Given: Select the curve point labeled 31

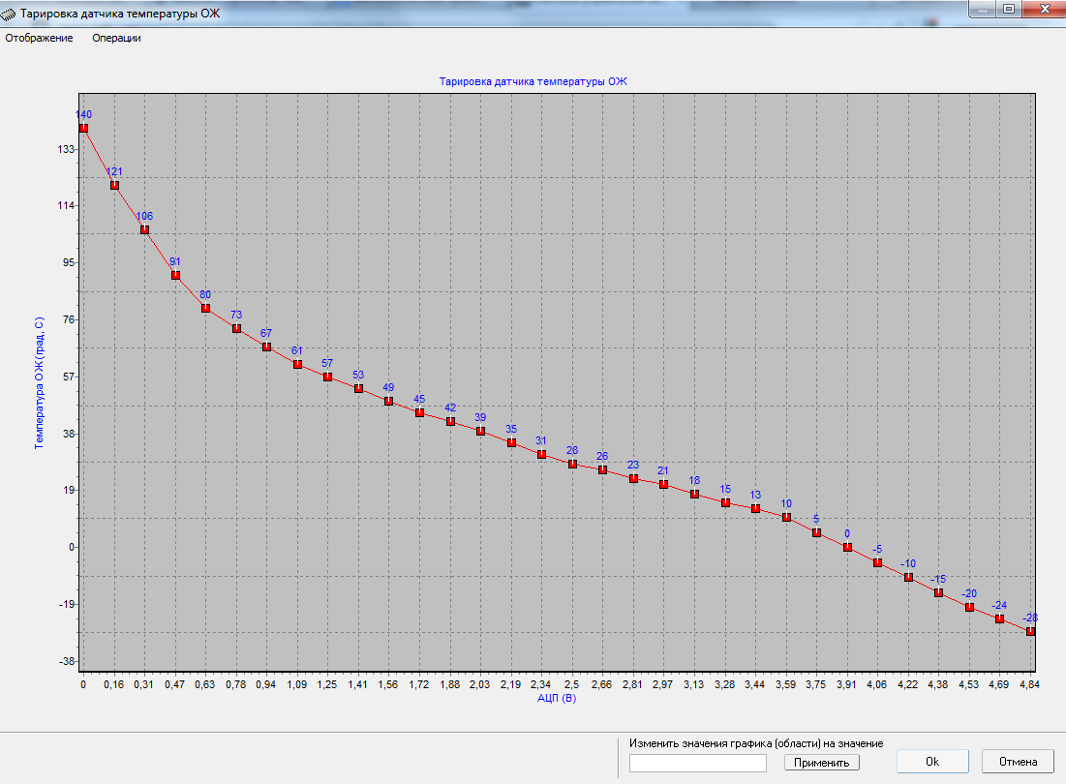Looking at the screenshot, I should (x=541, y=454).
